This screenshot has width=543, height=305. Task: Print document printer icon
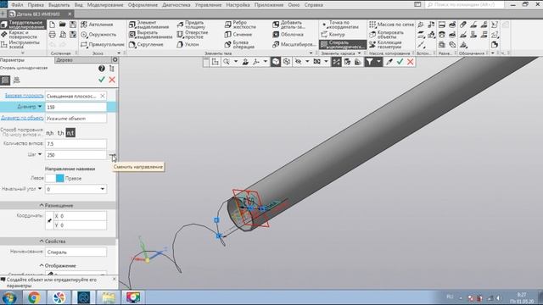52,35
